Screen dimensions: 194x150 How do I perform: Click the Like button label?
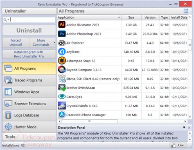tap(180, 145)
